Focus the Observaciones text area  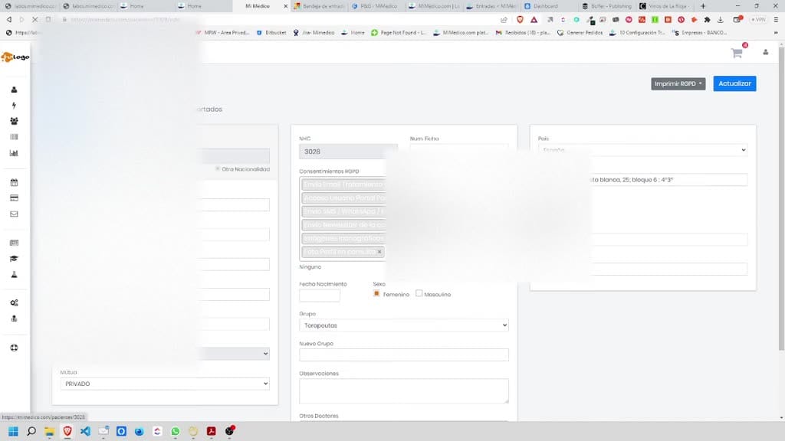click(403, 390)
